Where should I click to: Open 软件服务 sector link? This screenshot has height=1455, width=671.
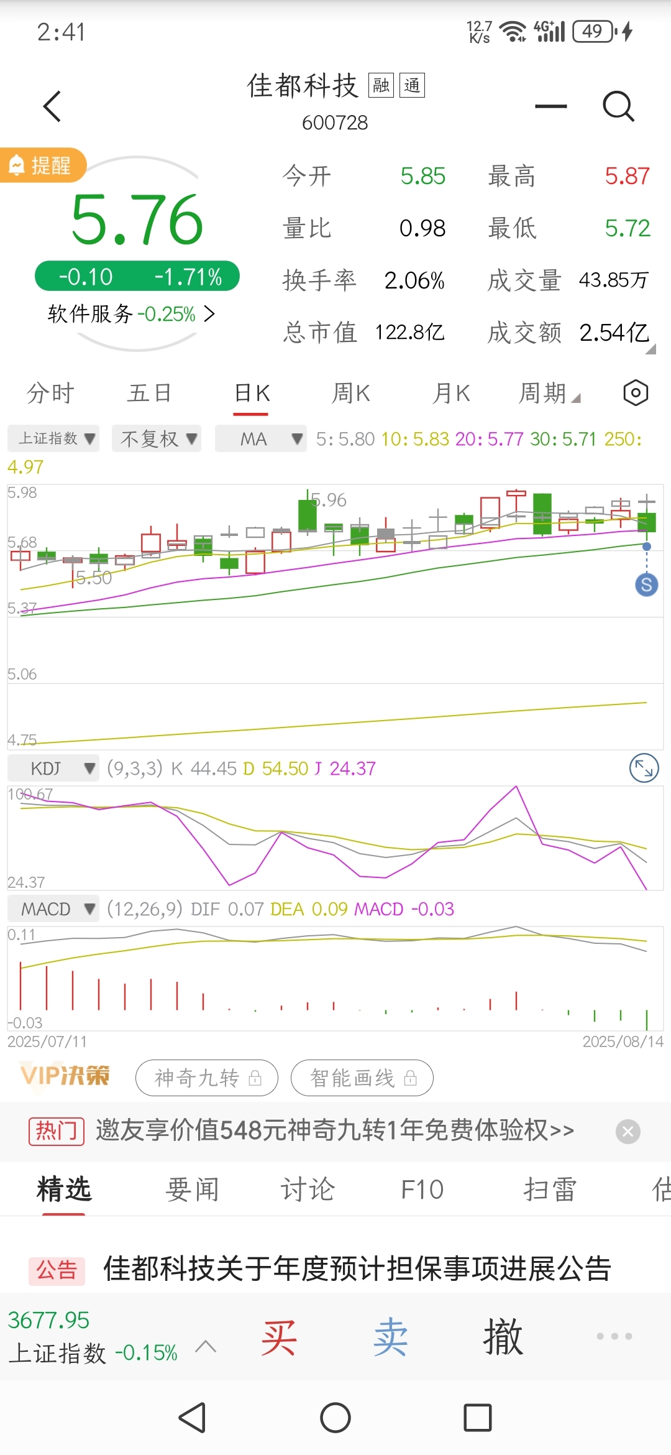click(x=131, y=314)
